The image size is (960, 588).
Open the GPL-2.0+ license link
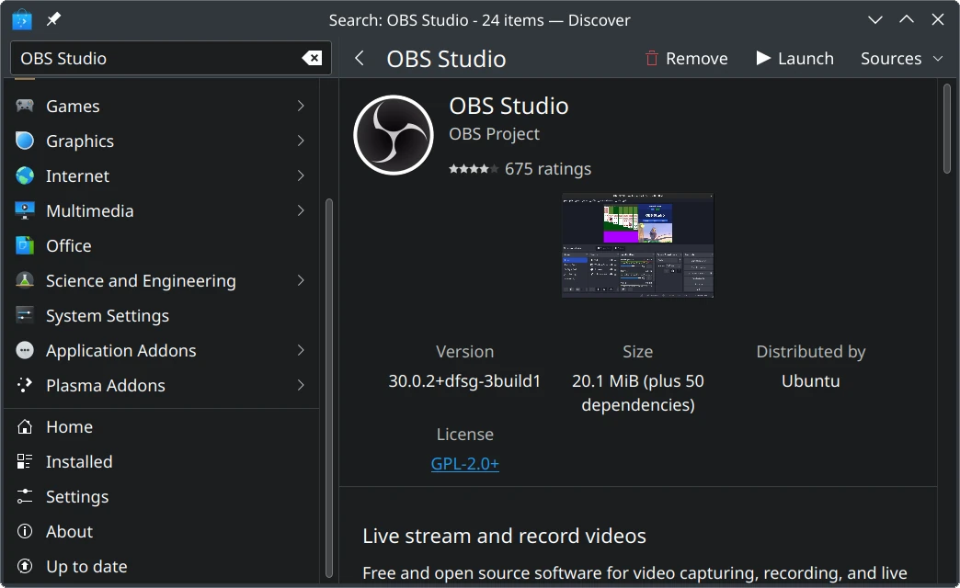464,464
